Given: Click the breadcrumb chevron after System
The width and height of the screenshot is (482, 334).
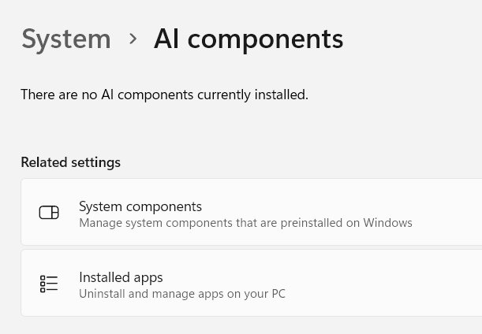Looking at the screenshot, I should [x=133, y=39].
